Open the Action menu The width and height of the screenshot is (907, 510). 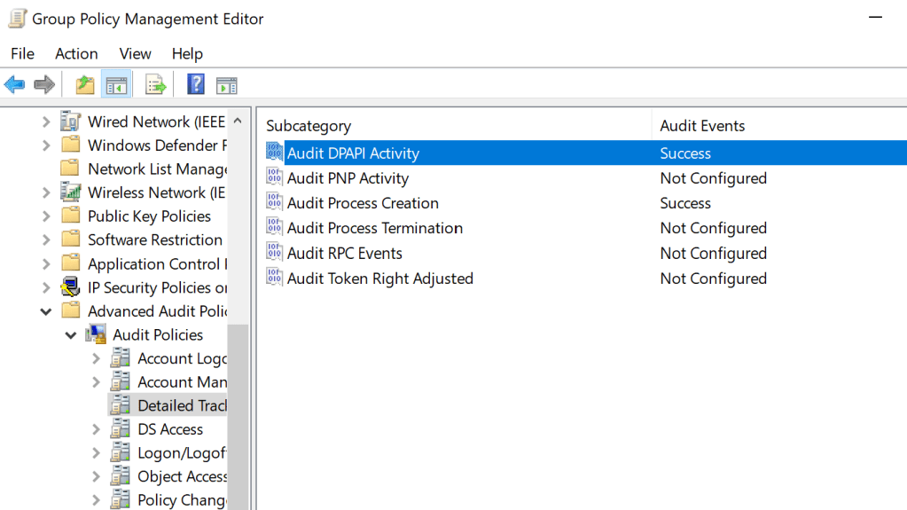(x=76, y=54)
